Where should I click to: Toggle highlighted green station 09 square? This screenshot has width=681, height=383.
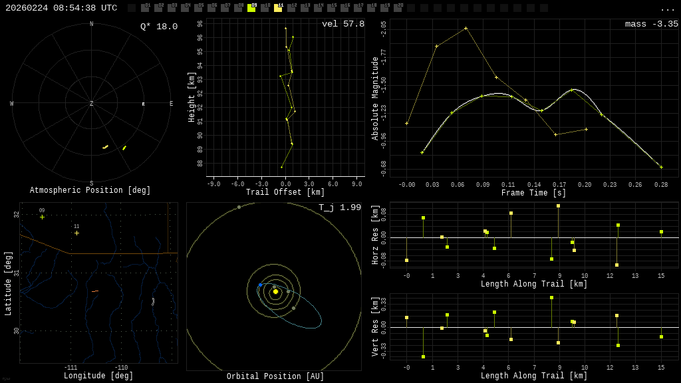point(251,8)
